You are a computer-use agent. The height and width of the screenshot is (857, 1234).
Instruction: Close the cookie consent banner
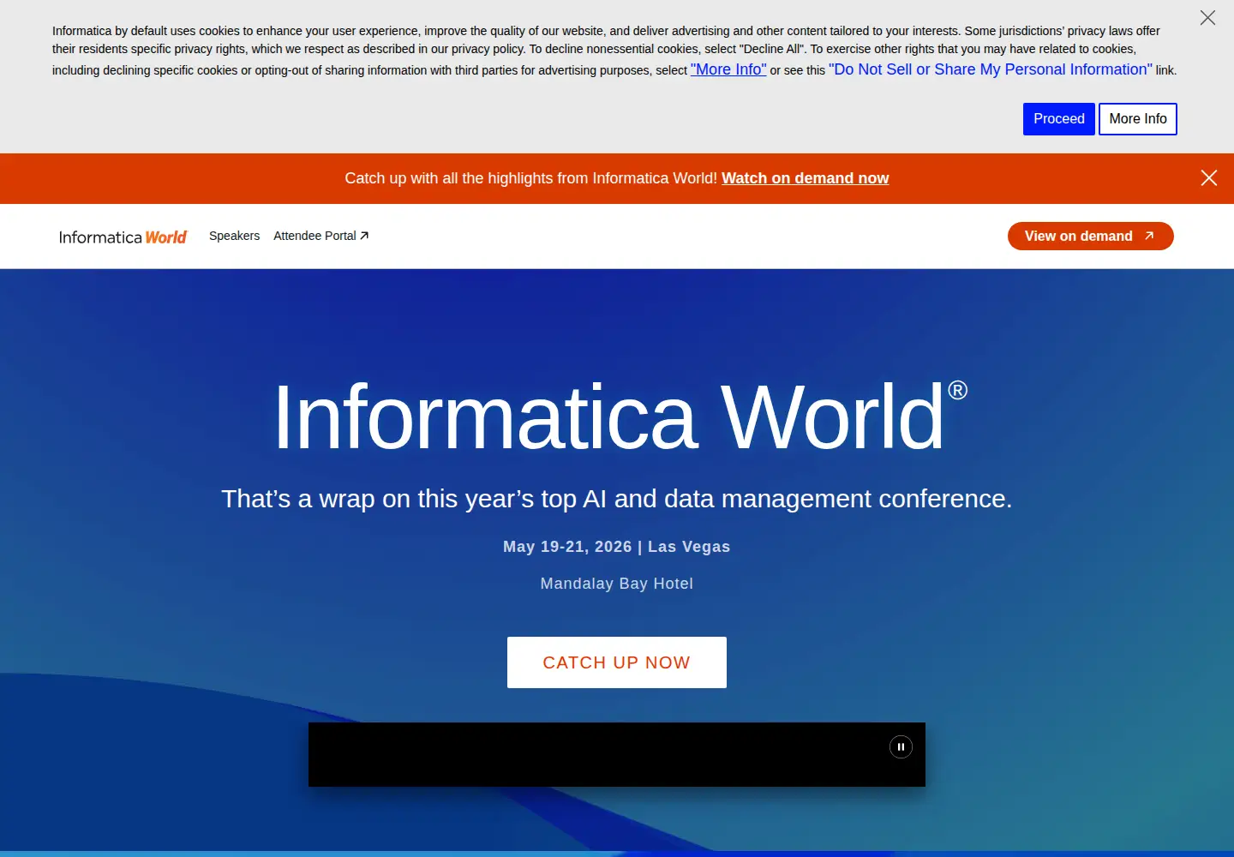click(x=1207, y=18)
